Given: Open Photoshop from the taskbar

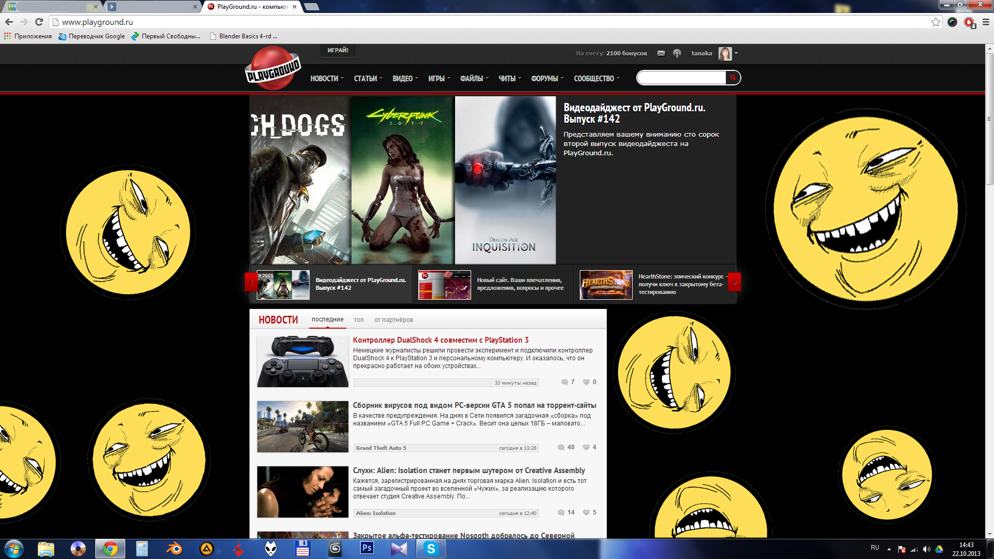Looking at the screenshot, I should [367, 548].
